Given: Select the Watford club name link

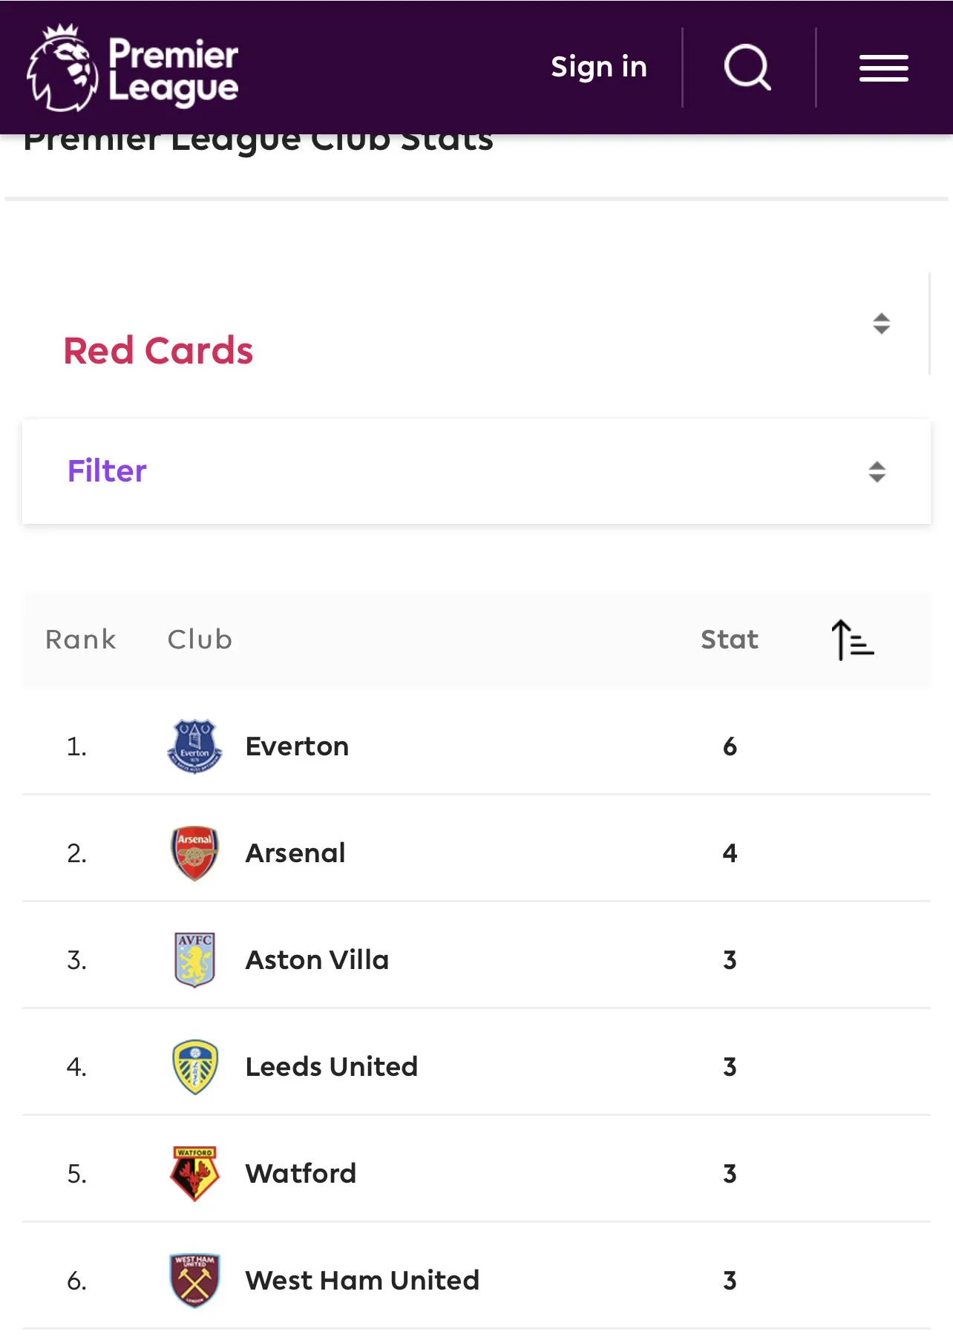Looking at the screenshot, I should click(301, 1174).
